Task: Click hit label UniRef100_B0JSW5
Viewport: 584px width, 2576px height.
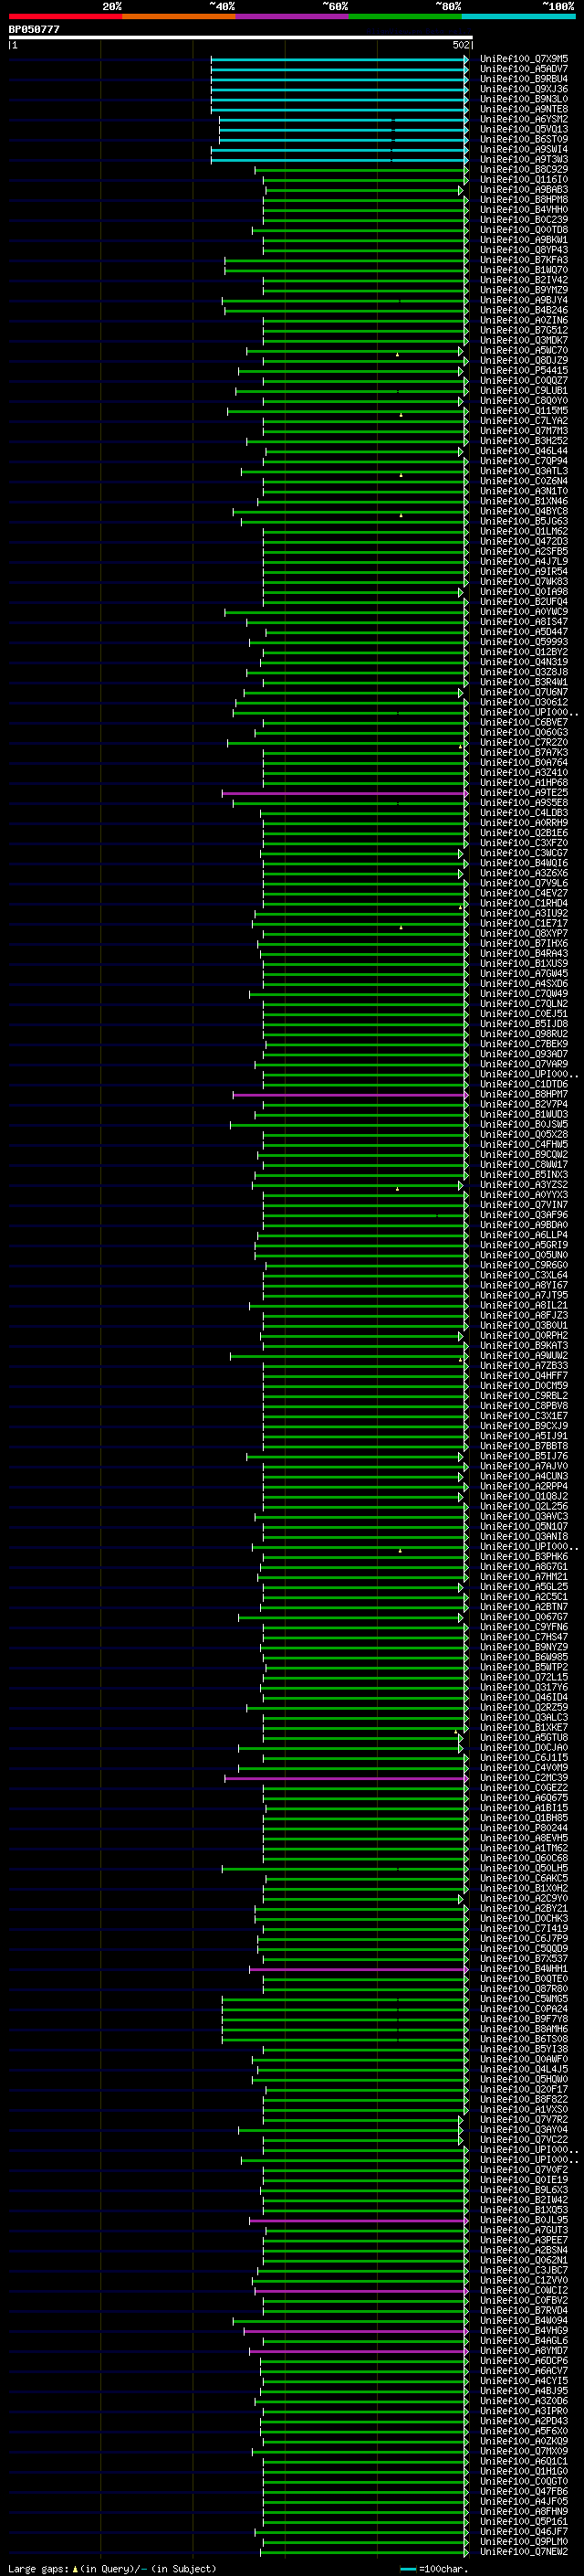Action: point(524,1125)
